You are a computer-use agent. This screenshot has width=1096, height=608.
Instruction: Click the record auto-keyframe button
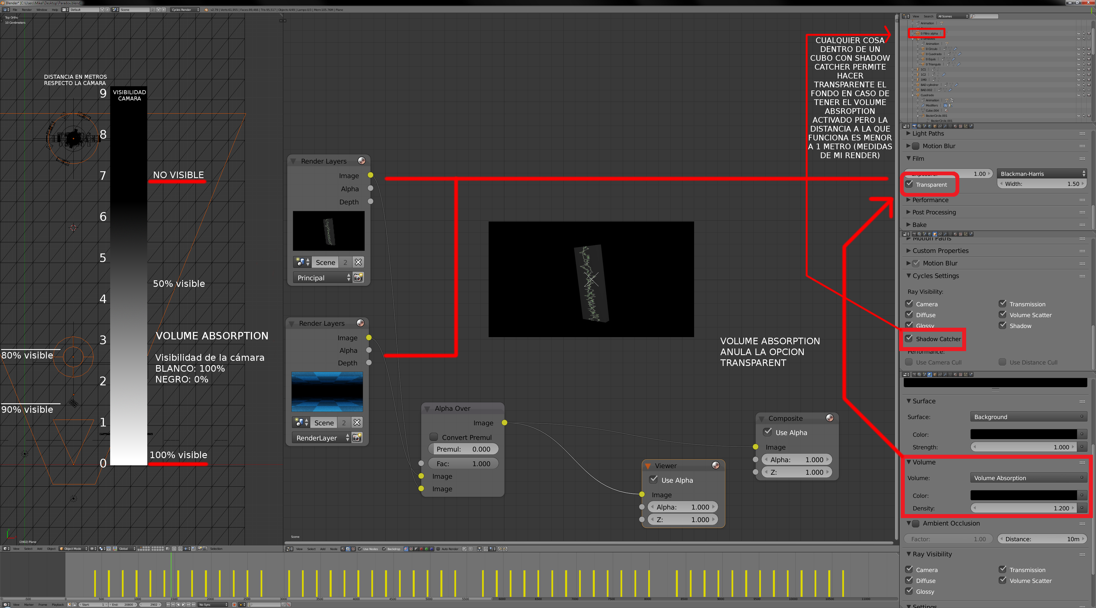click(234, 605)
